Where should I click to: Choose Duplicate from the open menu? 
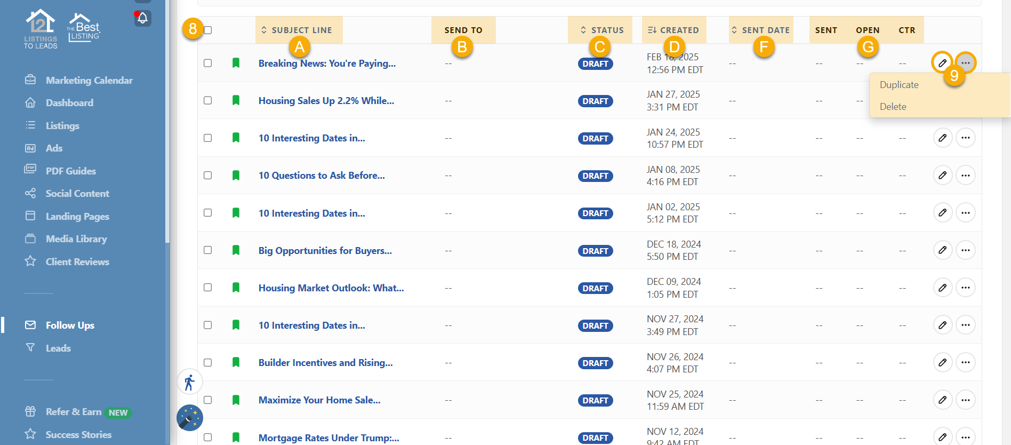click(x=899, y=85)
